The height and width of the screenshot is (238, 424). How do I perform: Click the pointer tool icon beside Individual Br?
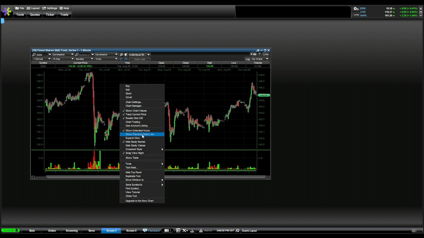pos(126,55)
